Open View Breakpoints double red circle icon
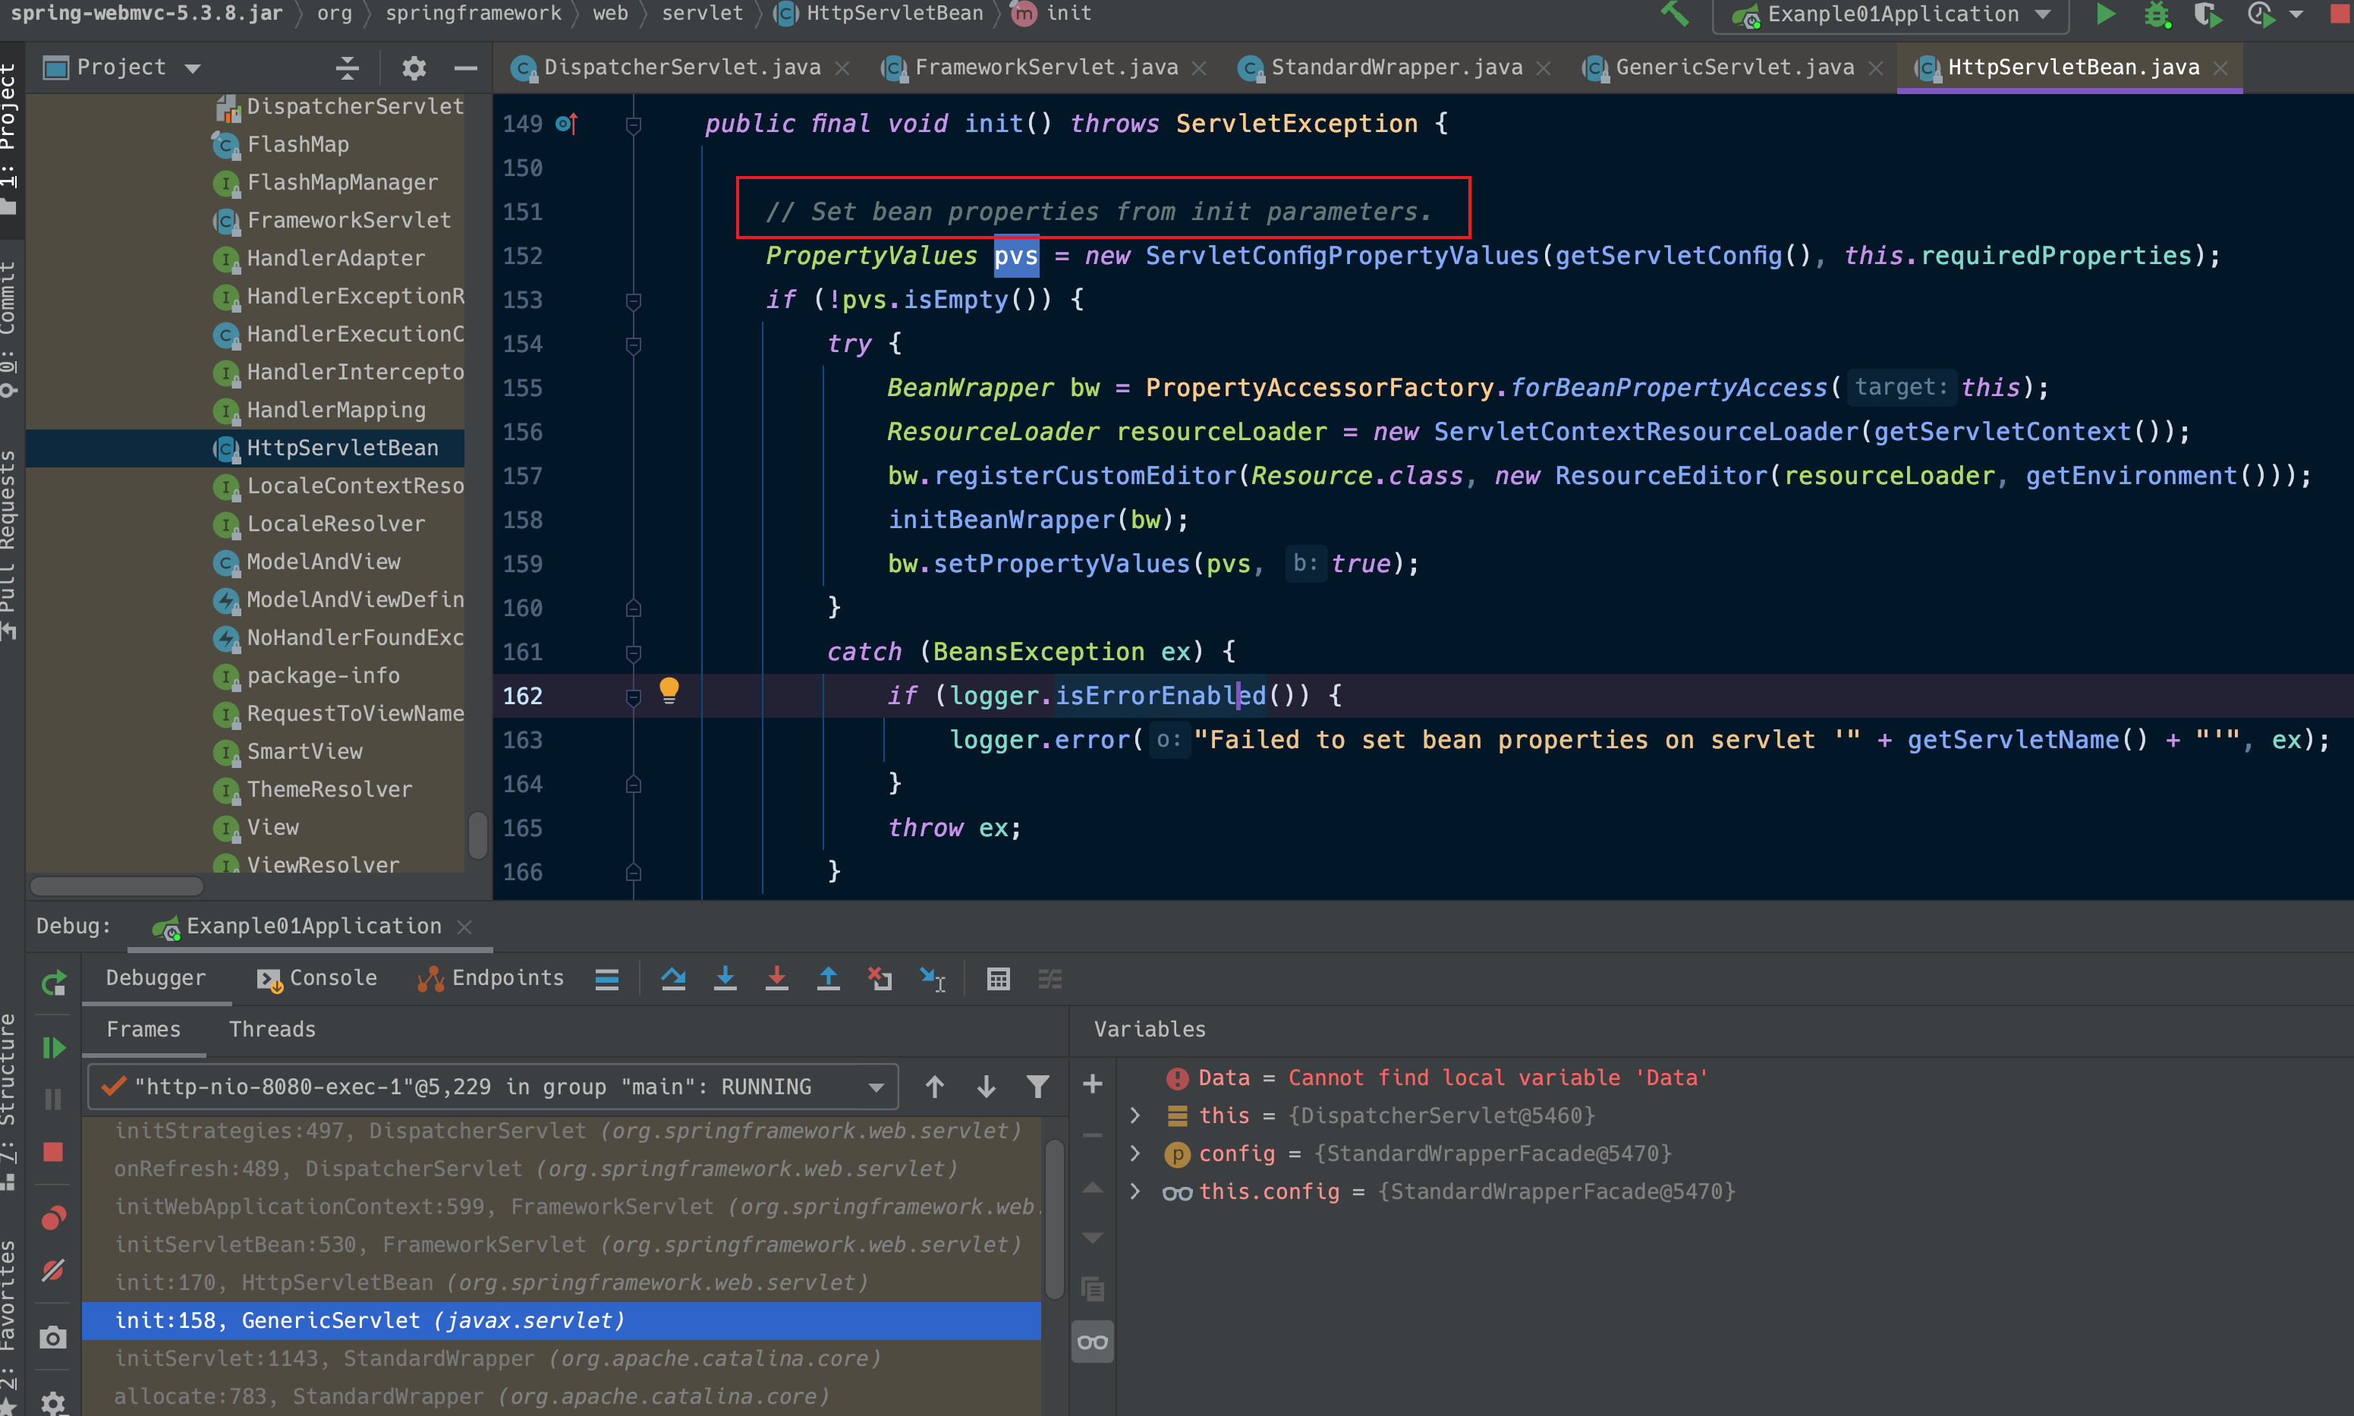Screen dimensions: 2354x1416 (x=53, y=1219)
